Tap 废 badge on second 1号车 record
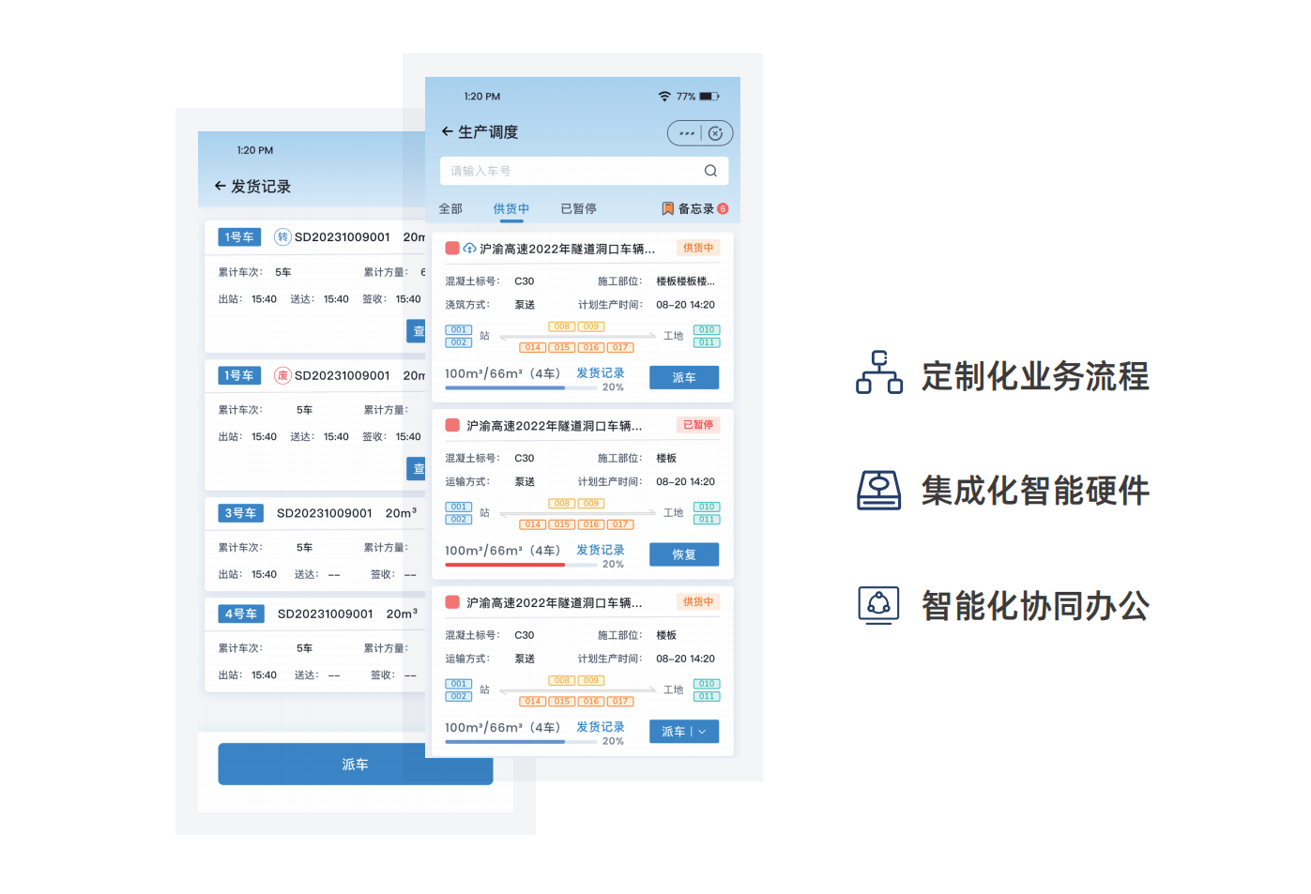This screenshot has width=1311, height=894. tap(282, 375)
